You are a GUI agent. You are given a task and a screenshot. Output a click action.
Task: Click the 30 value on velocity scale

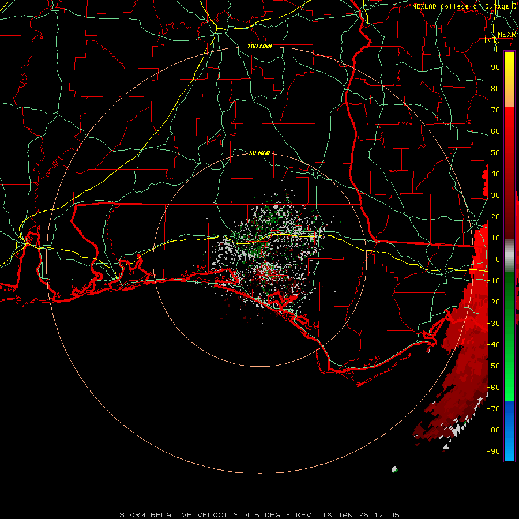coord(495,195)
